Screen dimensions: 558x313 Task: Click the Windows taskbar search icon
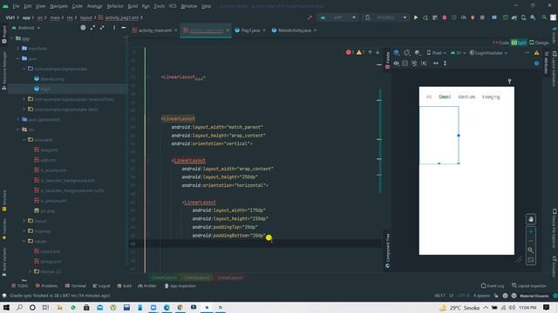click(19, 307)
